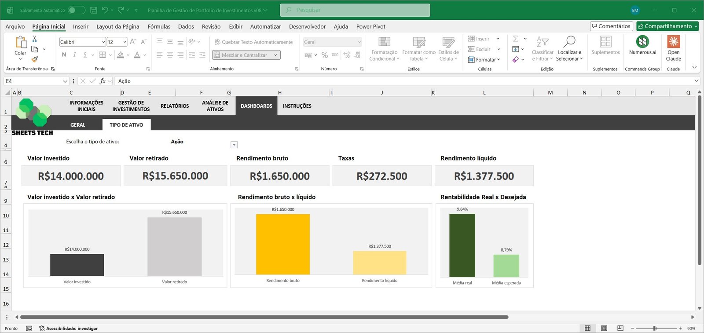Open the asset type dropdown beside Ação
Screen dimensions: 704x333
click(234, 145)
